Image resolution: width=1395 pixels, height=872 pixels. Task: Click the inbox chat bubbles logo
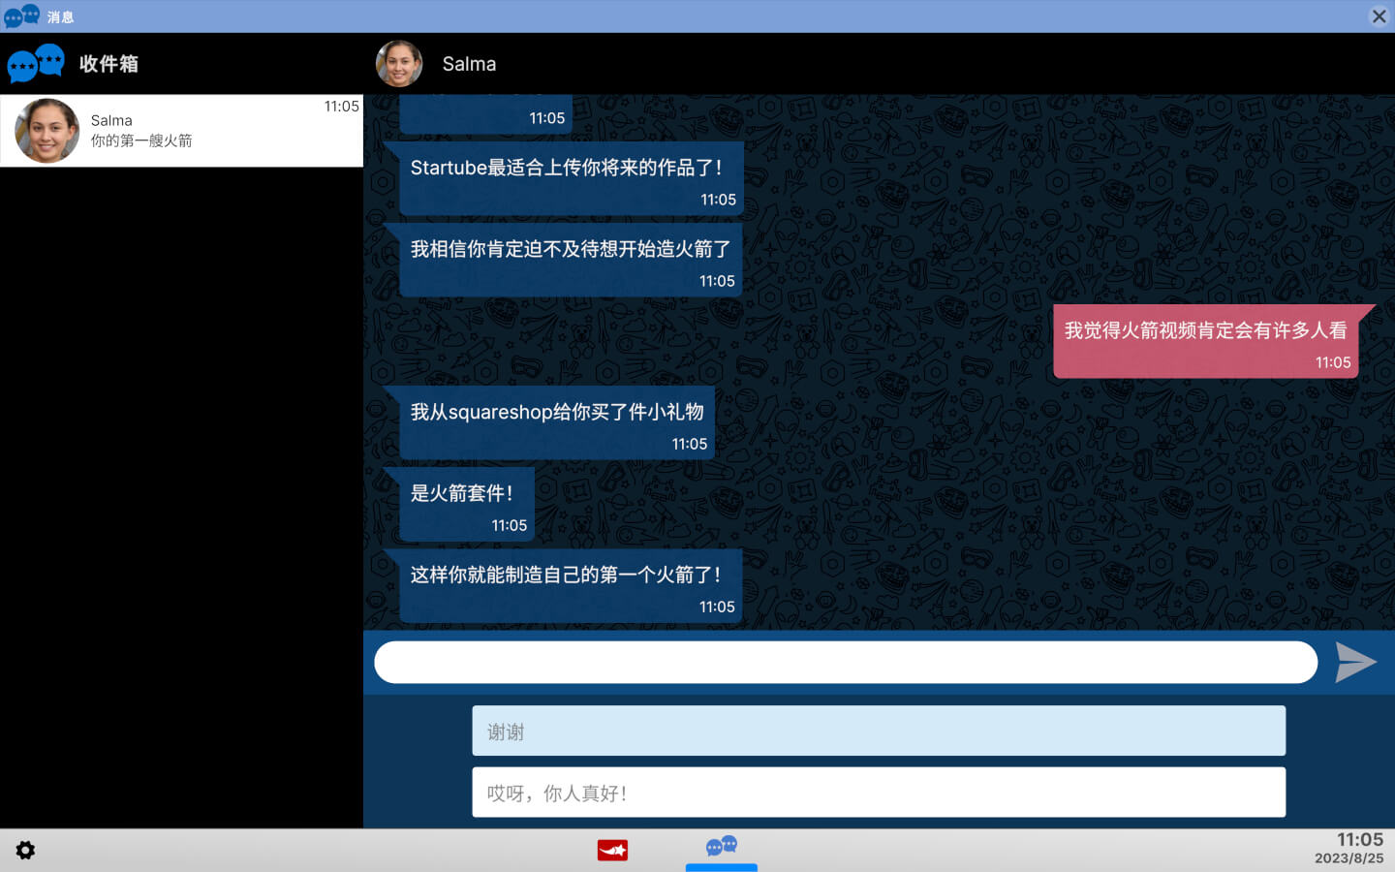click(36, 64)
